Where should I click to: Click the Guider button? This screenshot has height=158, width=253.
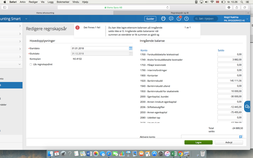click(150, 19)
